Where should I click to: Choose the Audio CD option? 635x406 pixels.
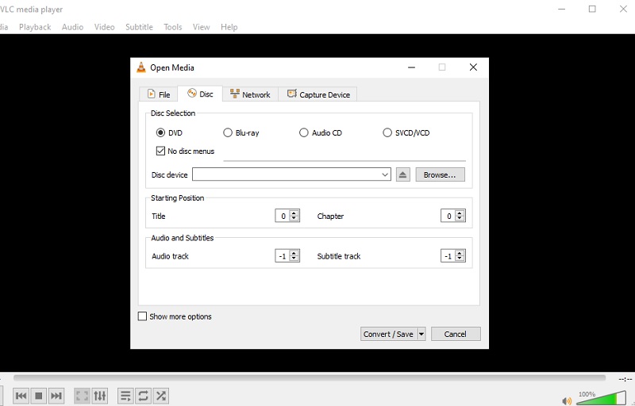[303, 132]
